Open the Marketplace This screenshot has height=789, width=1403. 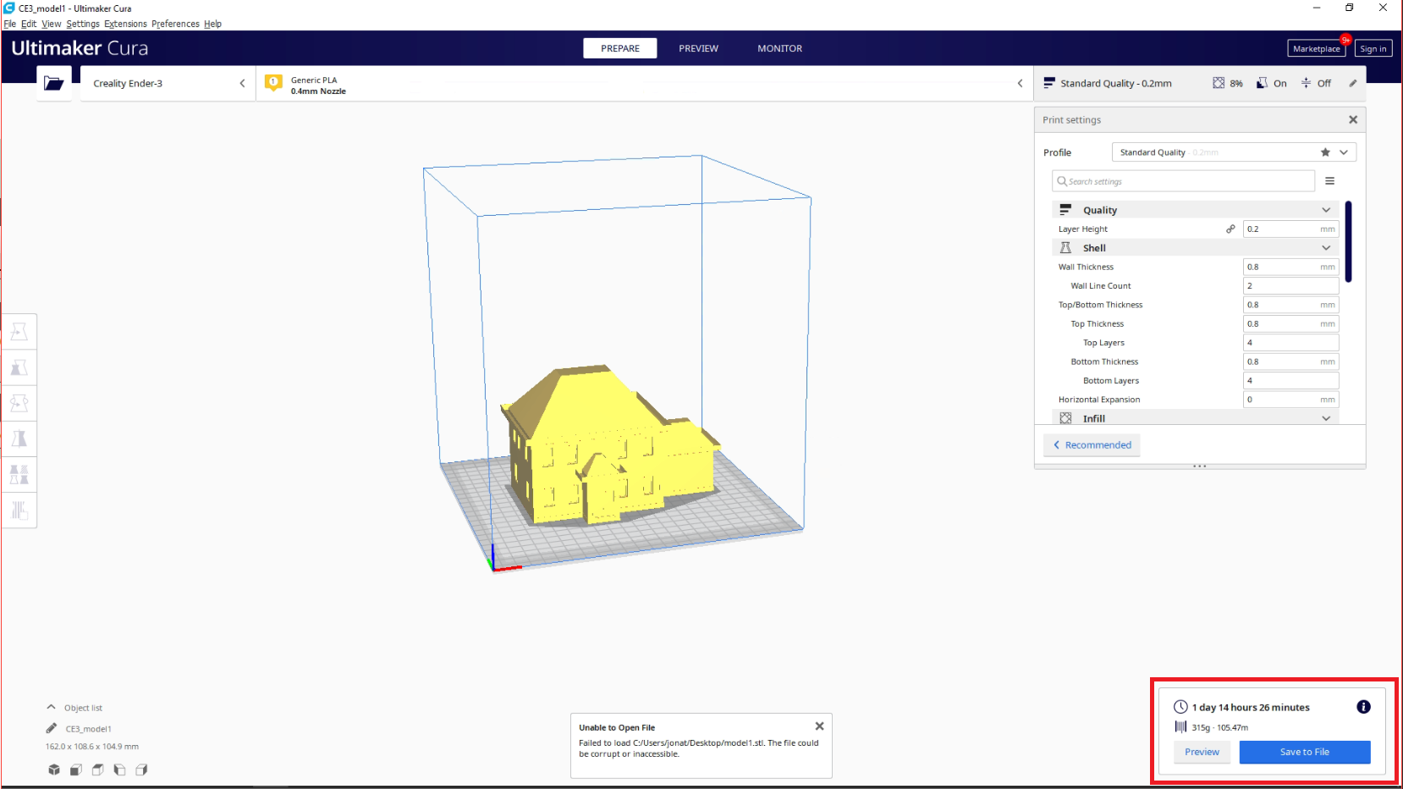1316,48
